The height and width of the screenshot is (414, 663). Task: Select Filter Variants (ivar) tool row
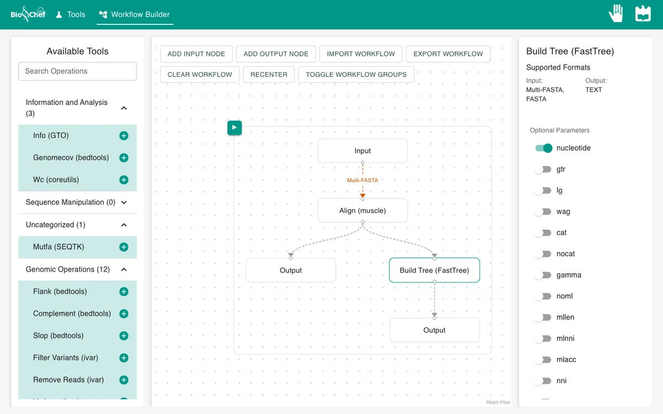[77, 358]
